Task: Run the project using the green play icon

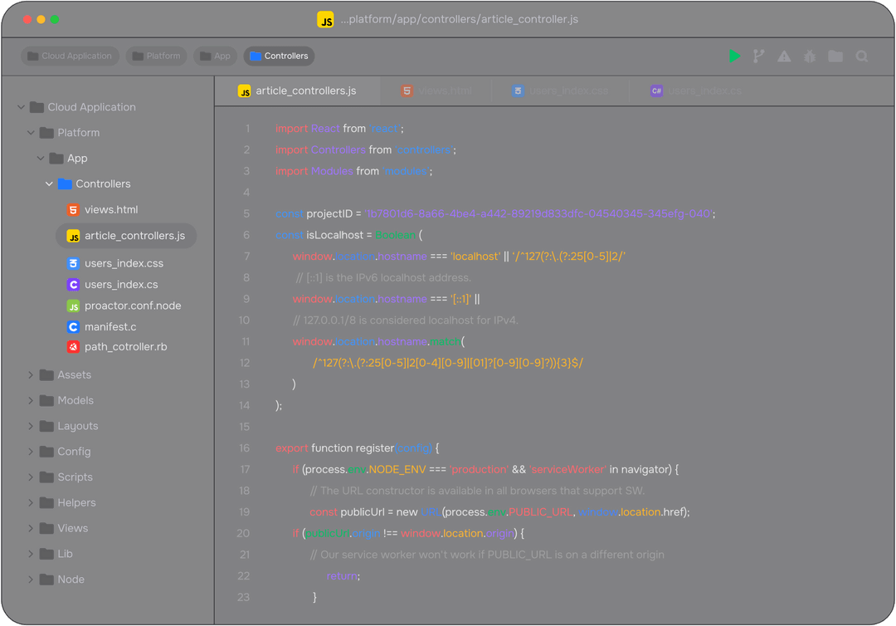Action: pyautogui.click(x=734, y=56)
